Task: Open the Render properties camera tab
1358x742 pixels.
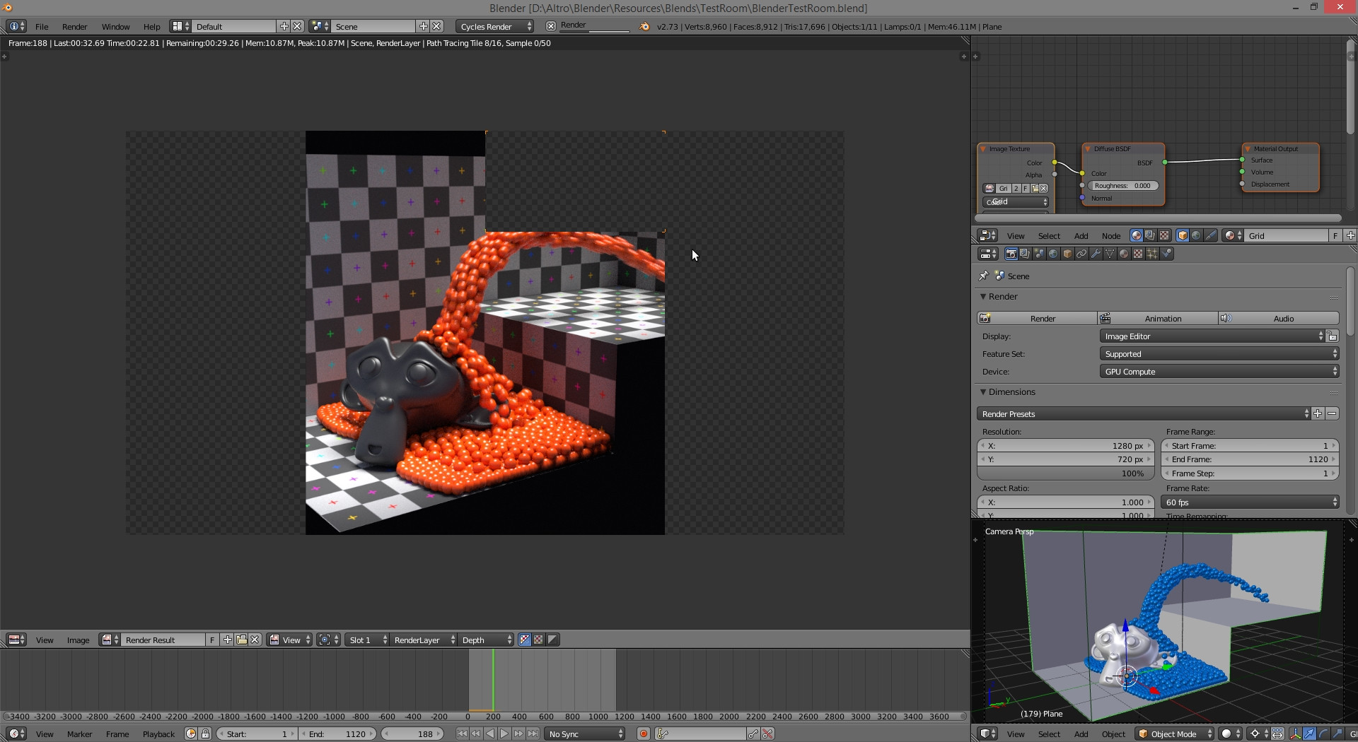Action: [1011, 254]
